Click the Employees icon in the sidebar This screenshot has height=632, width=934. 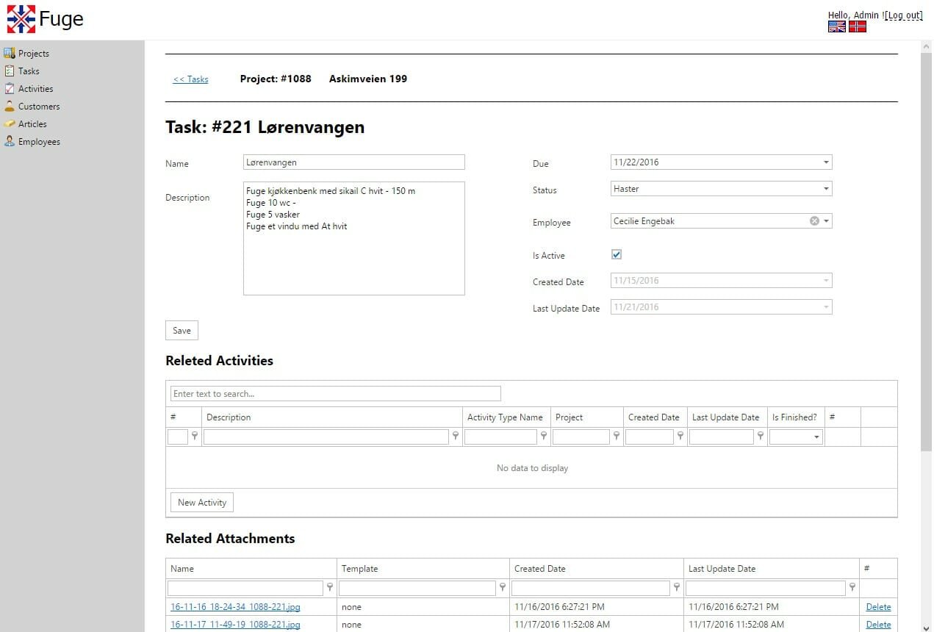[9, 141]
